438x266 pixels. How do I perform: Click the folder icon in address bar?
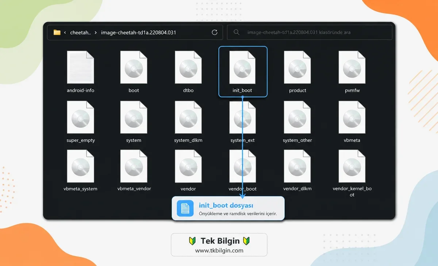click(57, 32)
